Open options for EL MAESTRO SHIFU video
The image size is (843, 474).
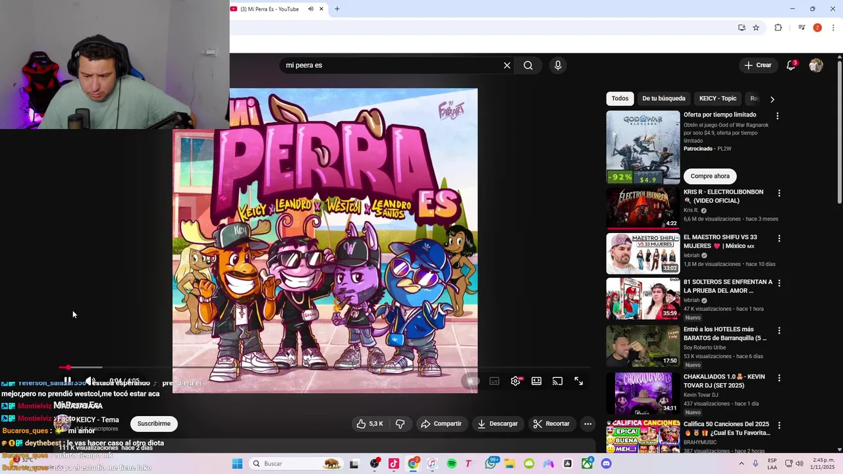(779, 238)
